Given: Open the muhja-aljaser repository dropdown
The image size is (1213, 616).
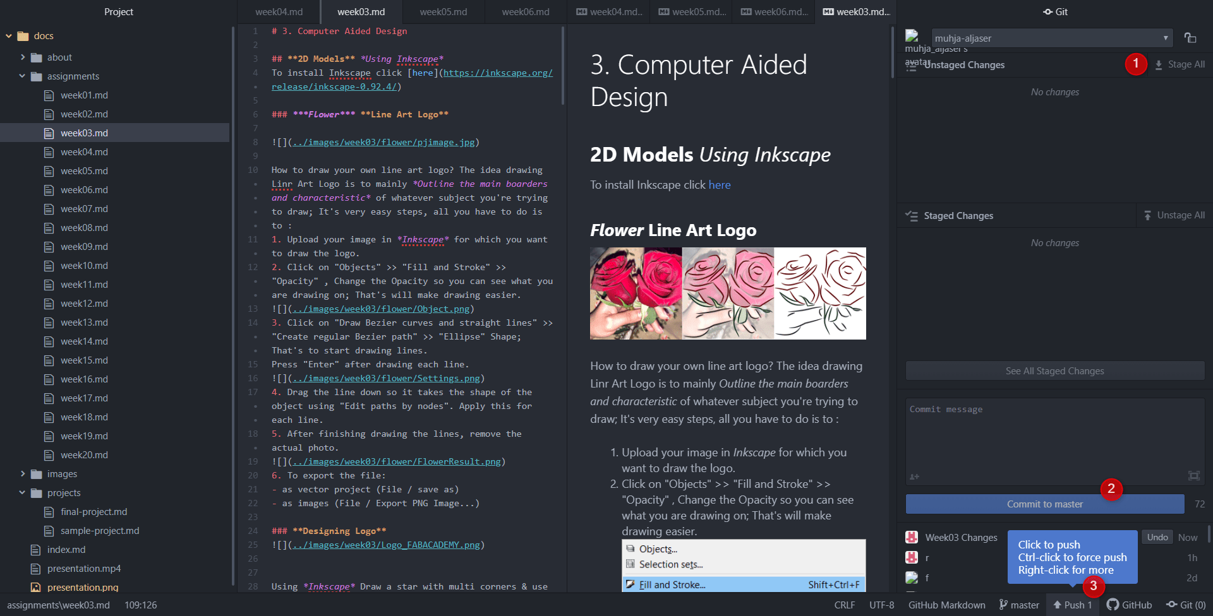Looking at the screenshot, I should 1052,38.
